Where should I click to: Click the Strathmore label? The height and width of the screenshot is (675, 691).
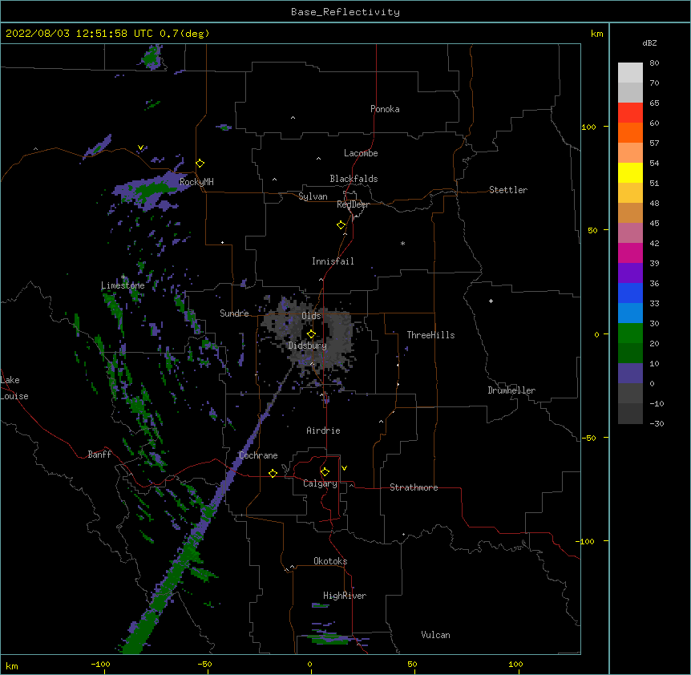[x=414, y=487]
